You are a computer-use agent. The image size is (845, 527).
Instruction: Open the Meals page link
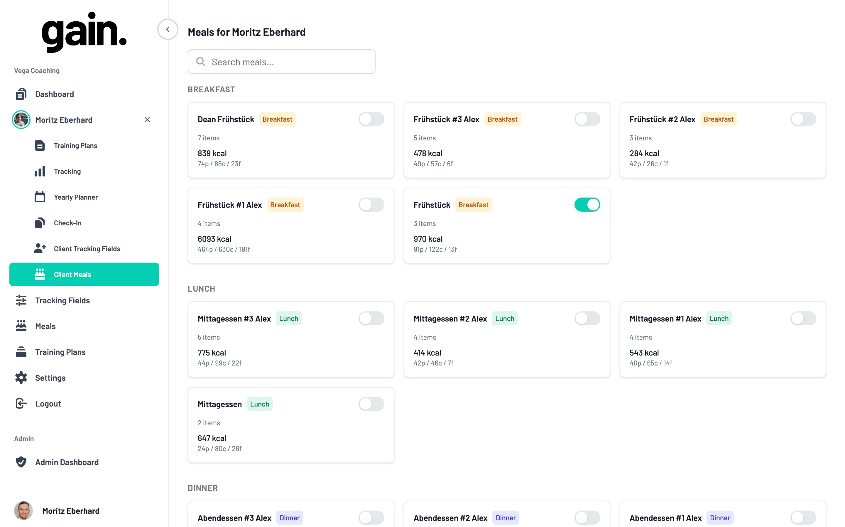(45, 326)
